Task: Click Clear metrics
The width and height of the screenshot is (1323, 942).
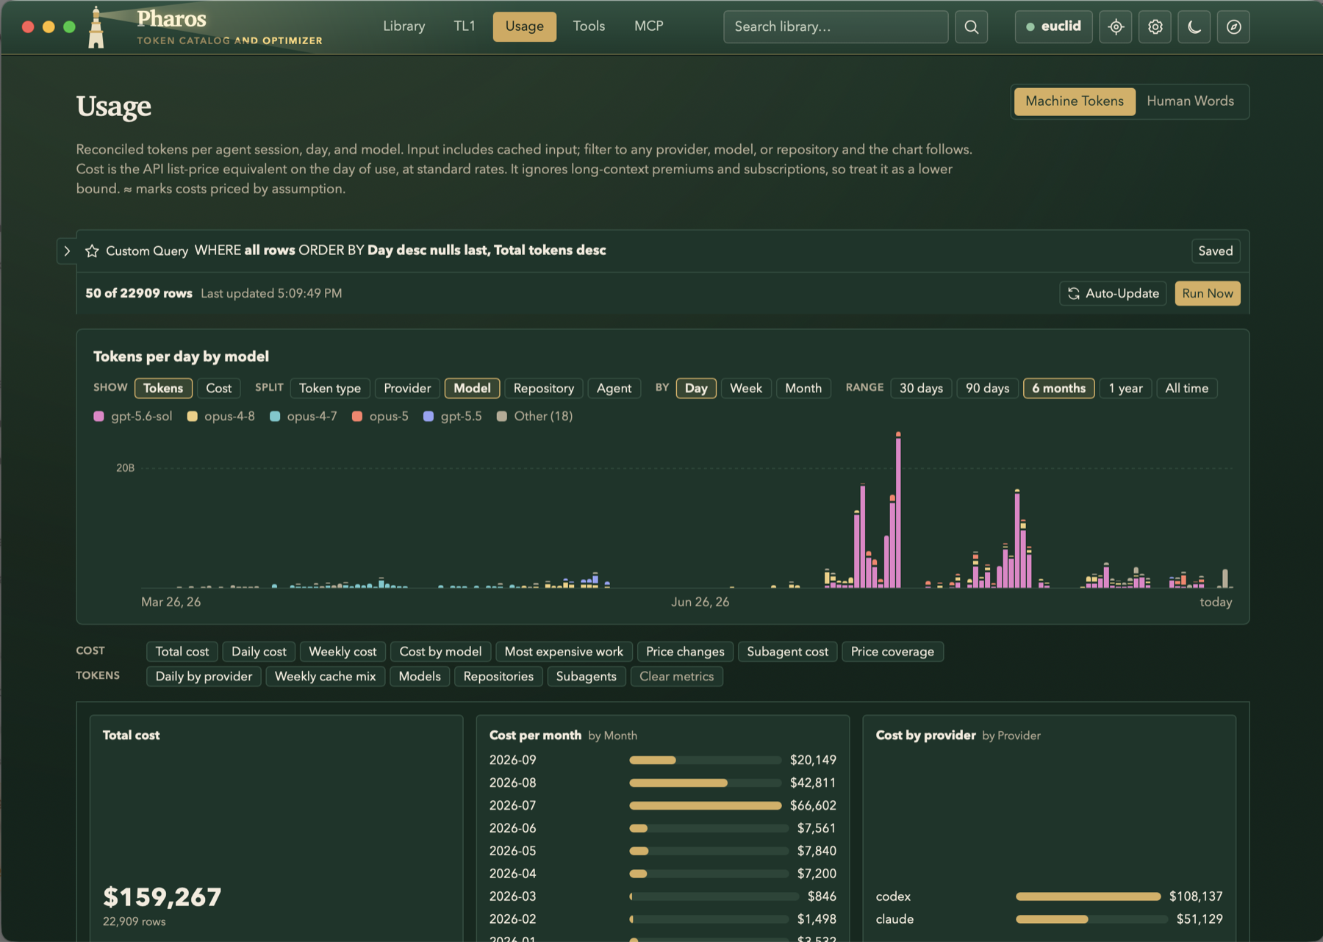Action: tap(676, 677)
